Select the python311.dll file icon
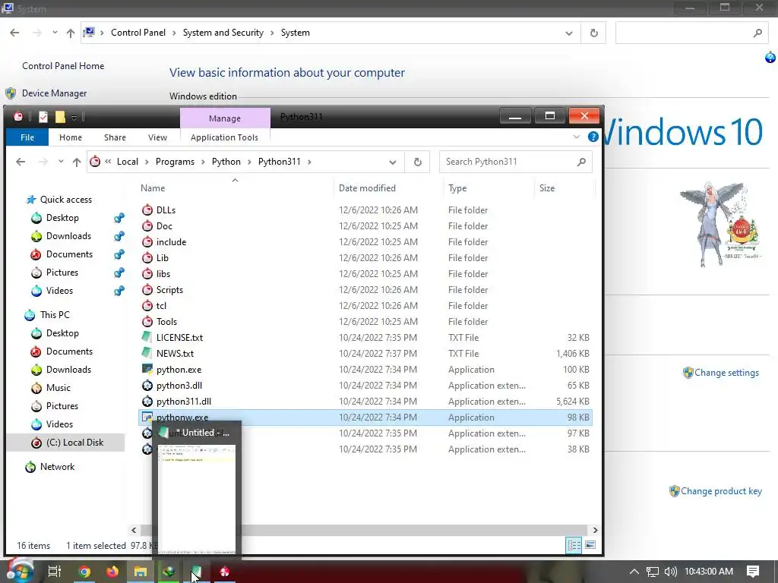This screenshot has height=583, width=778. tap(147, 401)
